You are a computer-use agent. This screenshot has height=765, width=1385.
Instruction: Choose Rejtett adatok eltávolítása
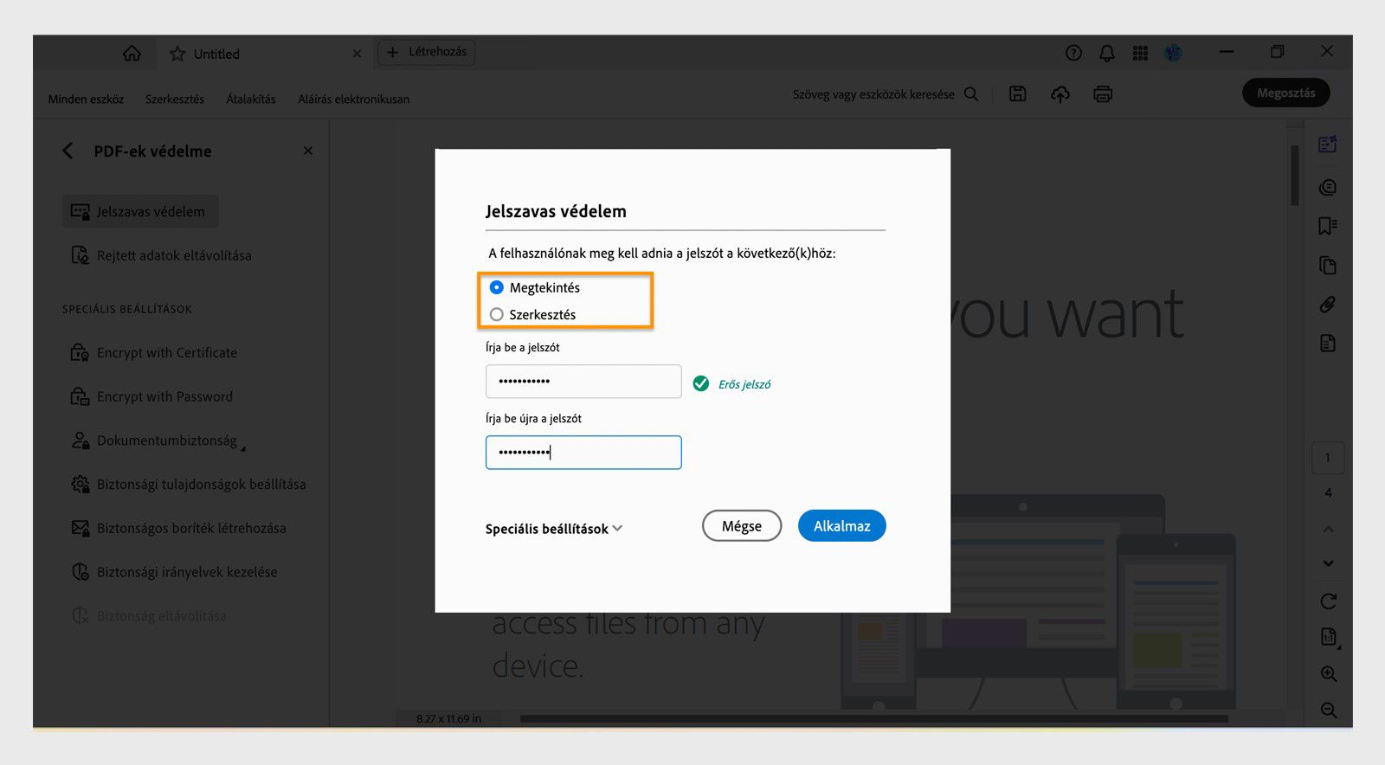161,255
